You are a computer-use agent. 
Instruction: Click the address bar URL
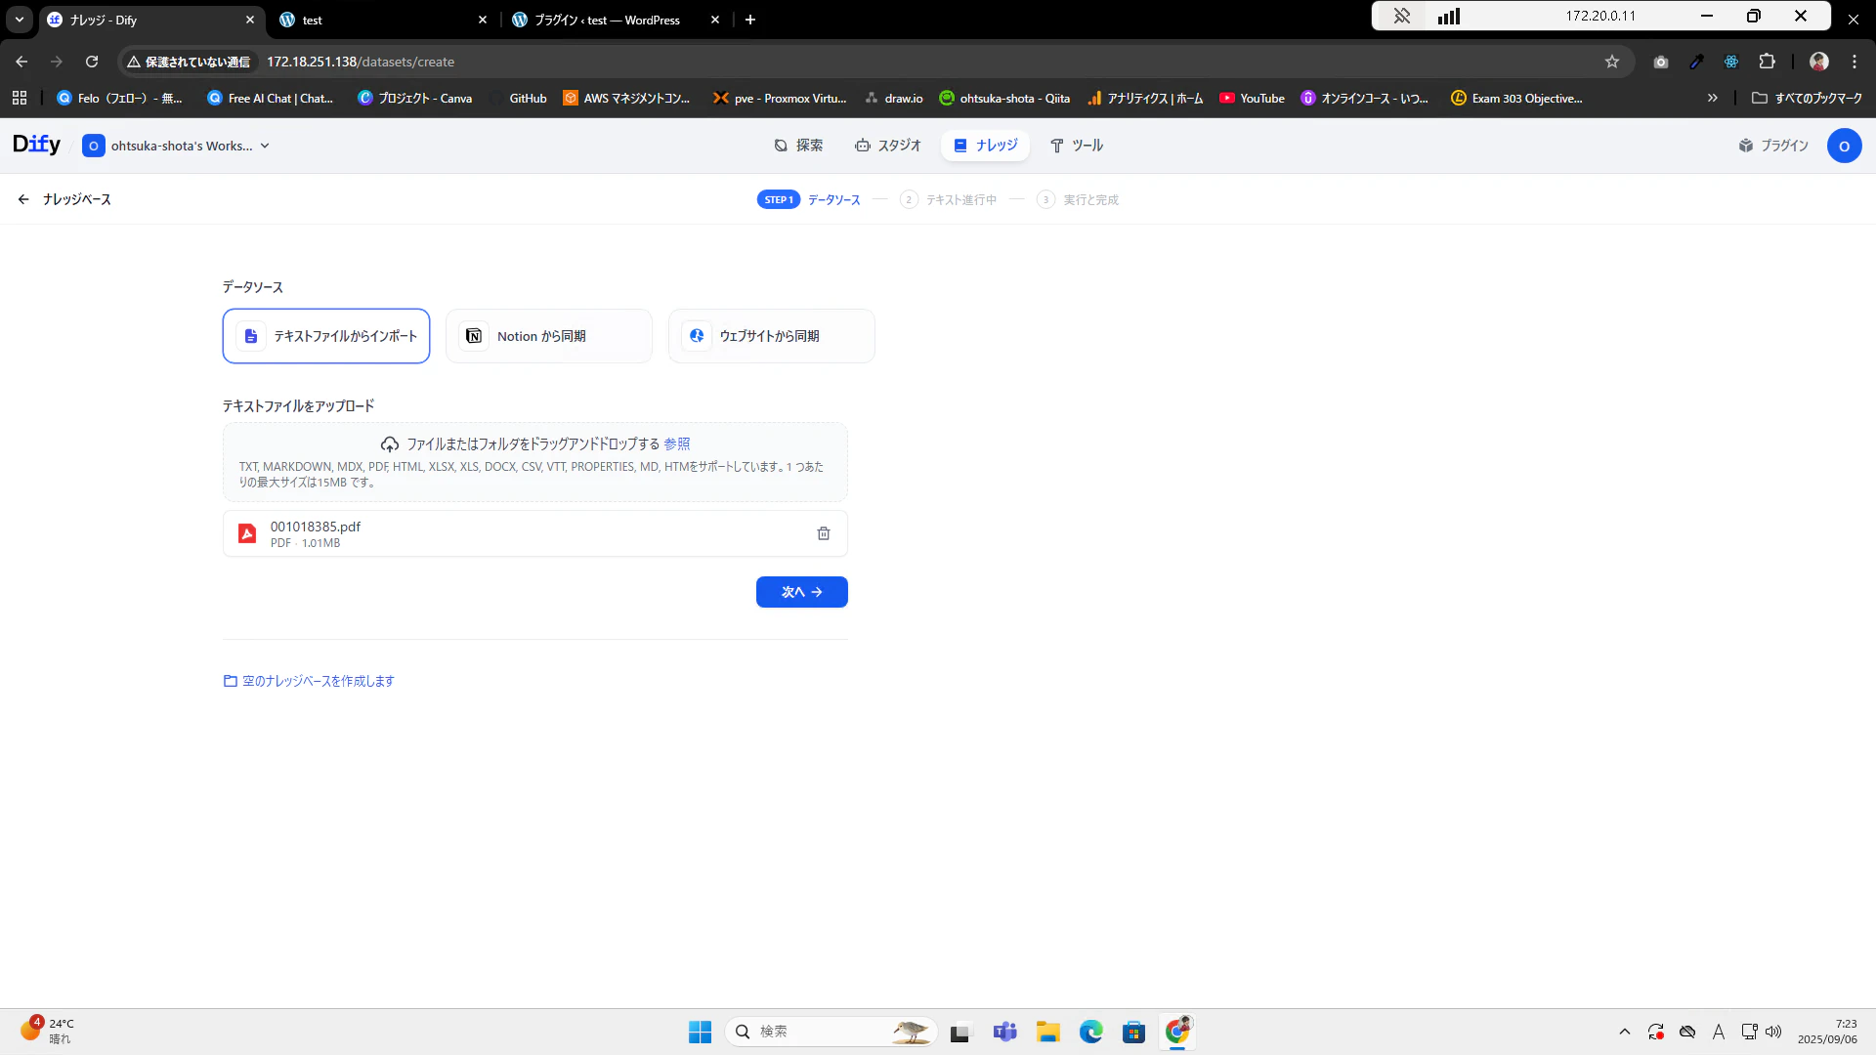click(361, 62)
